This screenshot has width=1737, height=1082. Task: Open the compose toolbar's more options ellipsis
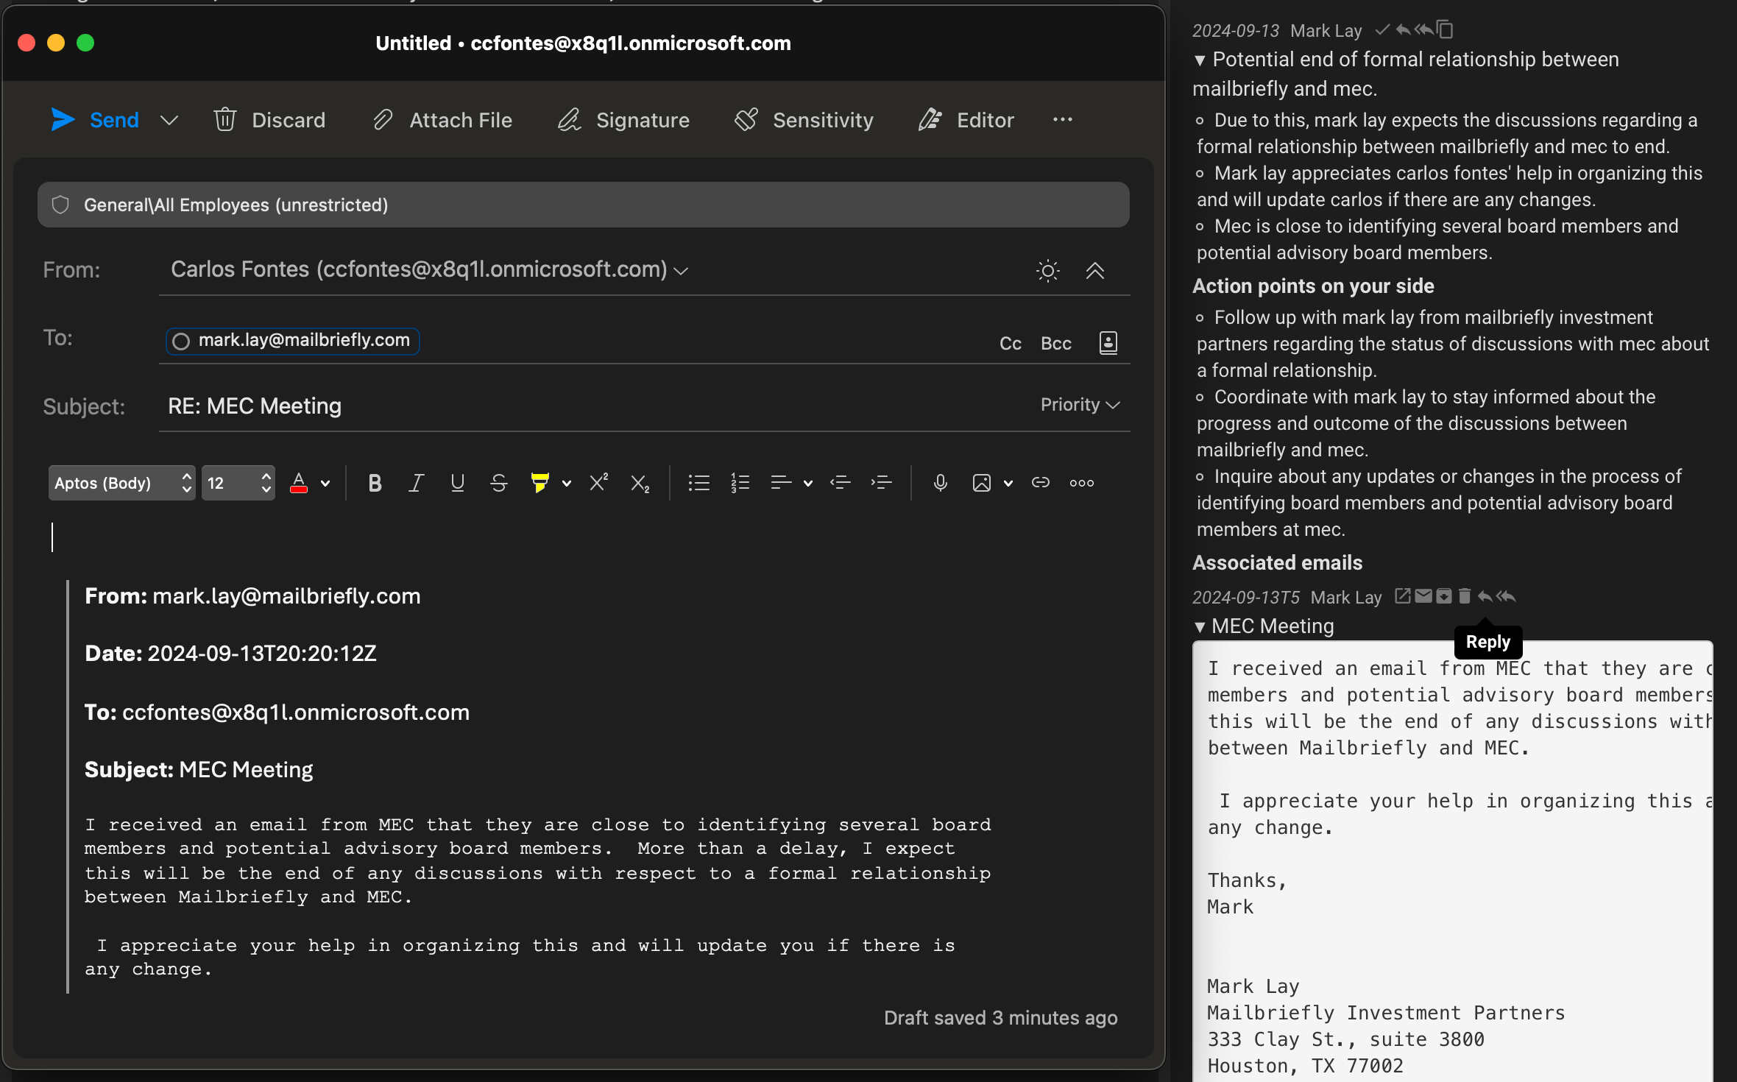click(x=1062, y=119)
